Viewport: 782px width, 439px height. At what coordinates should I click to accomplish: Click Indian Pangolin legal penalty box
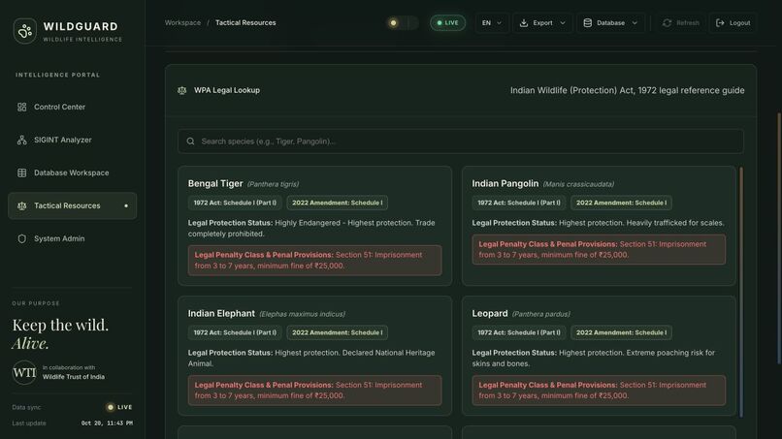(x=599, y=250)
